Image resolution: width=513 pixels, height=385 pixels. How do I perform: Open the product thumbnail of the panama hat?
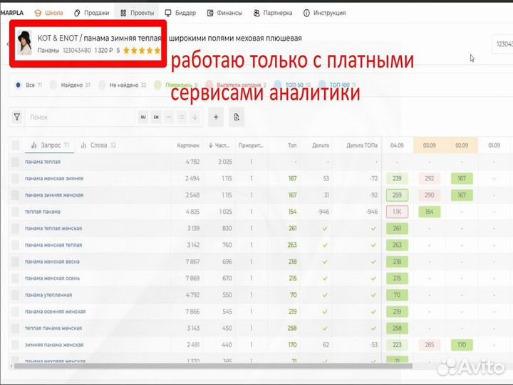pyautogui.click(x=24, y=43)
